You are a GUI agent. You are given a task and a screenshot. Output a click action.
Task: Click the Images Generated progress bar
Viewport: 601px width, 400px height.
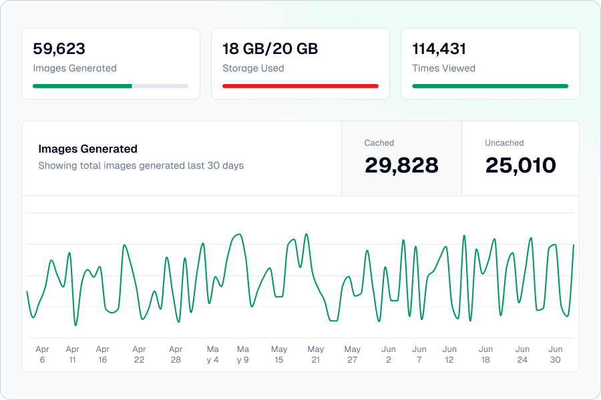tap(110, 86)
